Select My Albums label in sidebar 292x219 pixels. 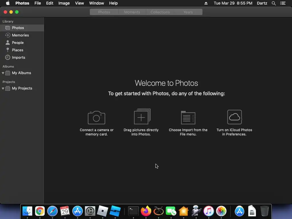[21, 73]
